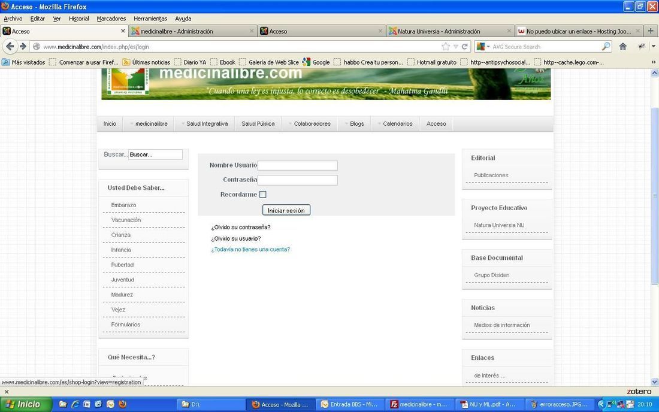Launch Internet Explorer from quick launch
Viewport: 659px width, 412px height.
(x=75, y=404)
